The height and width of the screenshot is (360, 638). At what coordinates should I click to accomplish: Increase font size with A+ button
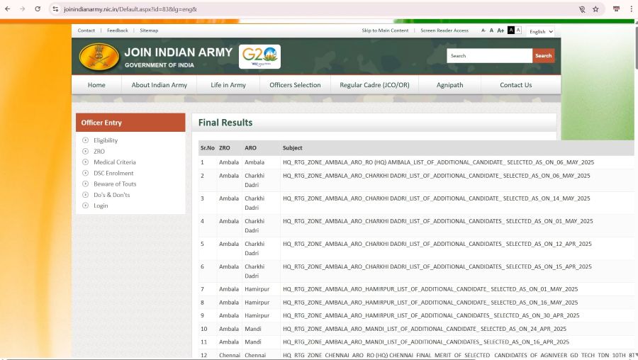click(500, 30)
